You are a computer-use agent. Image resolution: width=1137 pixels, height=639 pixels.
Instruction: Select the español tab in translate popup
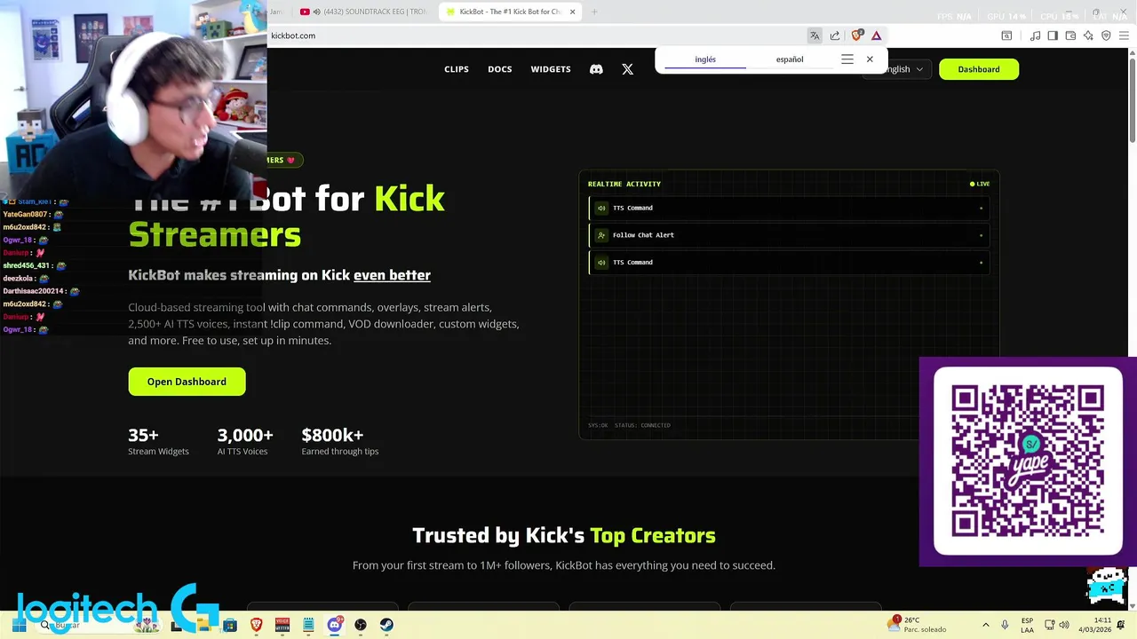tap(790, 59)
